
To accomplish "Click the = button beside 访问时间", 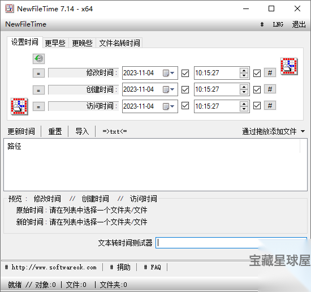I will 38,107.
